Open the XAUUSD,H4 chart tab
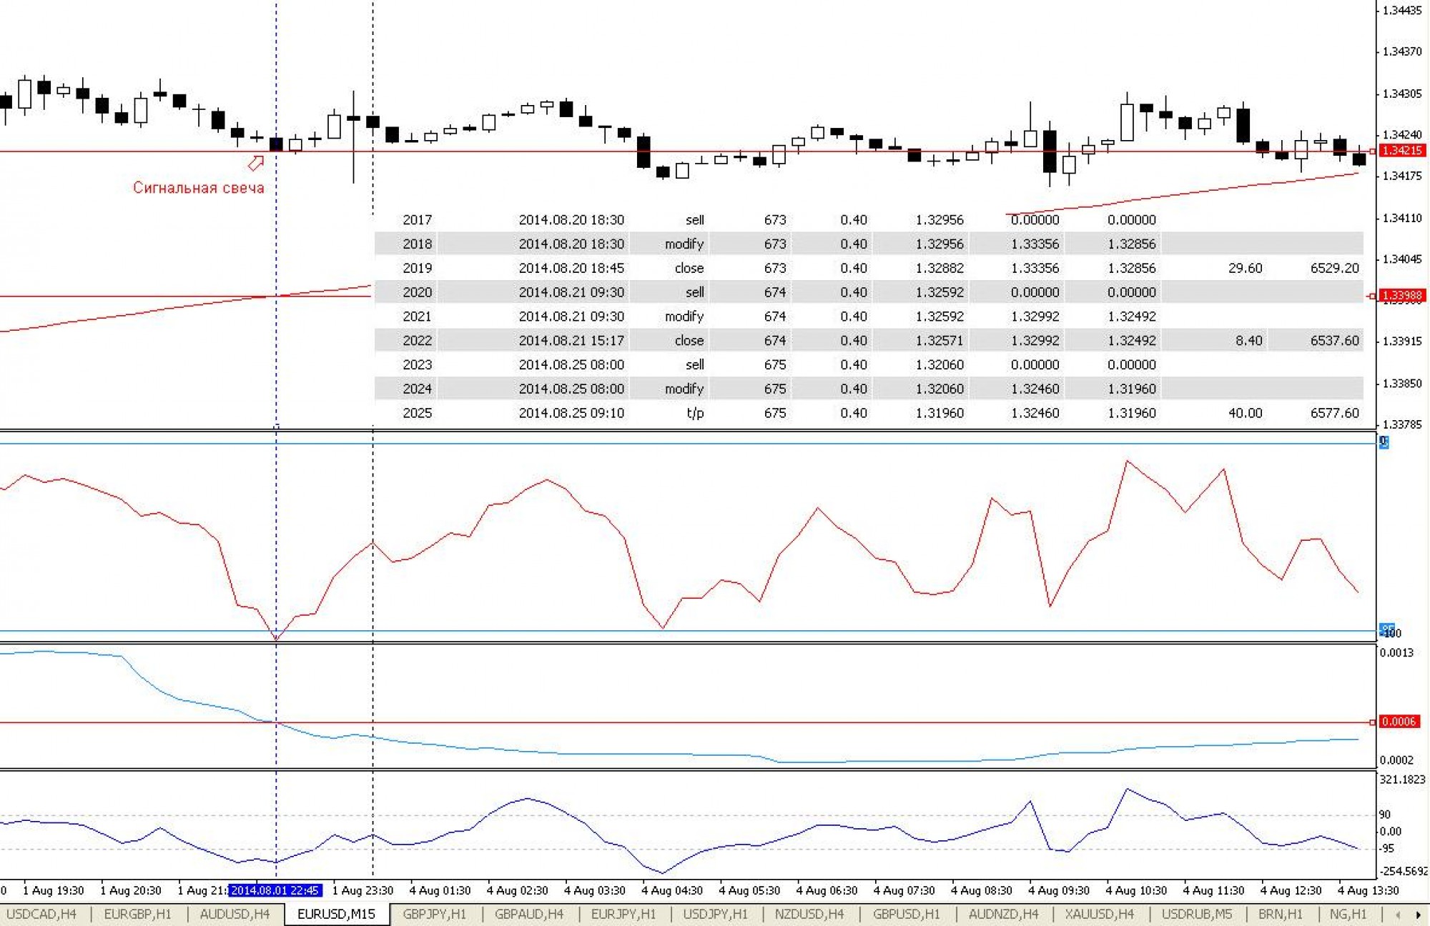1430x926 pixels. 1099,915
